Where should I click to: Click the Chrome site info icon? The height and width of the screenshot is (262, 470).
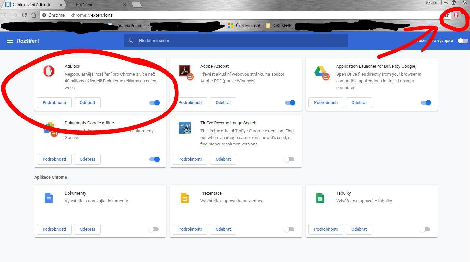(x=44, y=15)
